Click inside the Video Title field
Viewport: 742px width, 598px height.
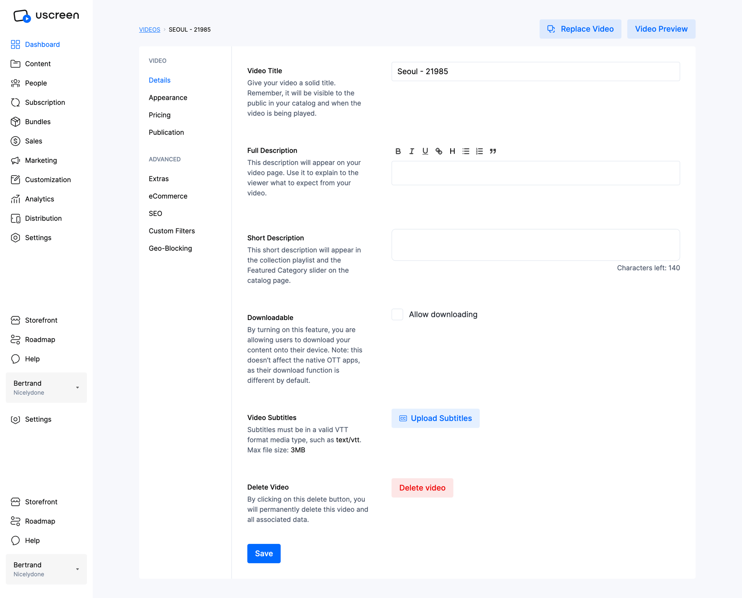pos(535,71)
